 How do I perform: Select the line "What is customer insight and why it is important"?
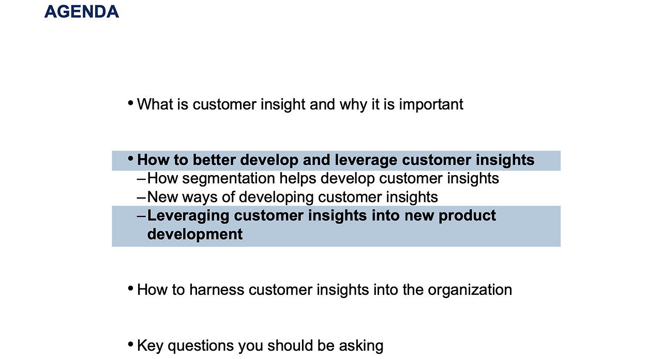click(x=300, y=104)
